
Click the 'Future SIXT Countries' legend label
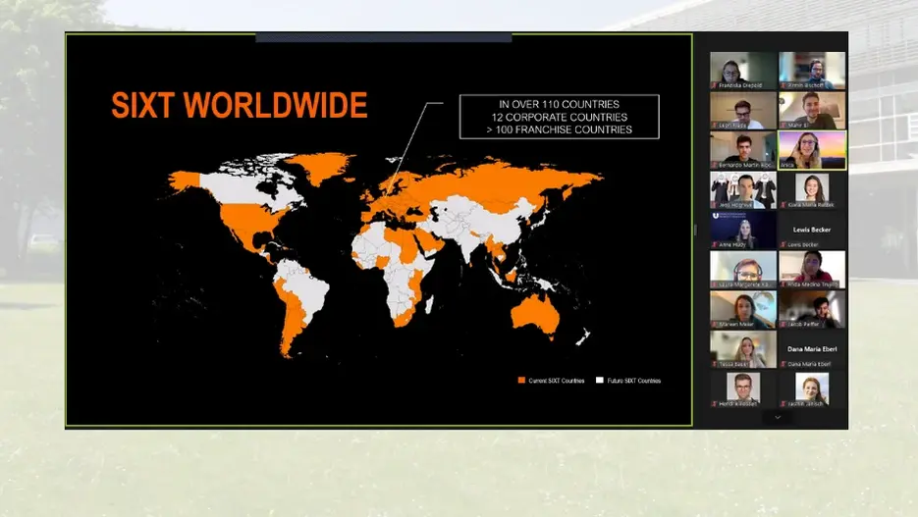634,381
